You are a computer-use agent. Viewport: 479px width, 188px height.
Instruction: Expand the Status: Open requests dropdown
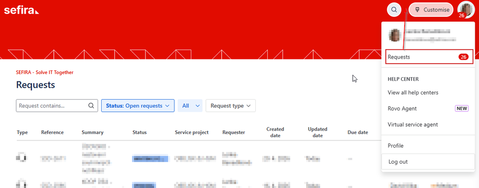138,106
